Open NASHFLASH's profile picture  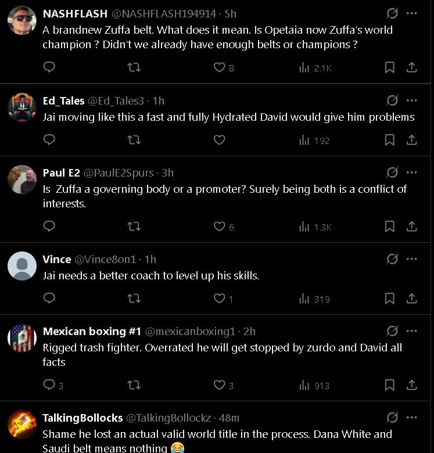coord(22,20)
